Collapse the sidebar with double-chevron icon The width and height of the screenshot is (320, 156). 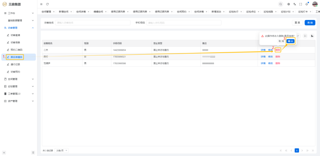(4, 152)
